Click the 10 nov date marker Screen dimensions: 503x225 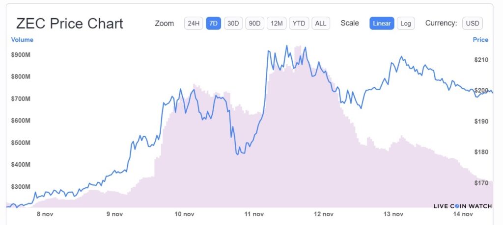click(184, 214)
